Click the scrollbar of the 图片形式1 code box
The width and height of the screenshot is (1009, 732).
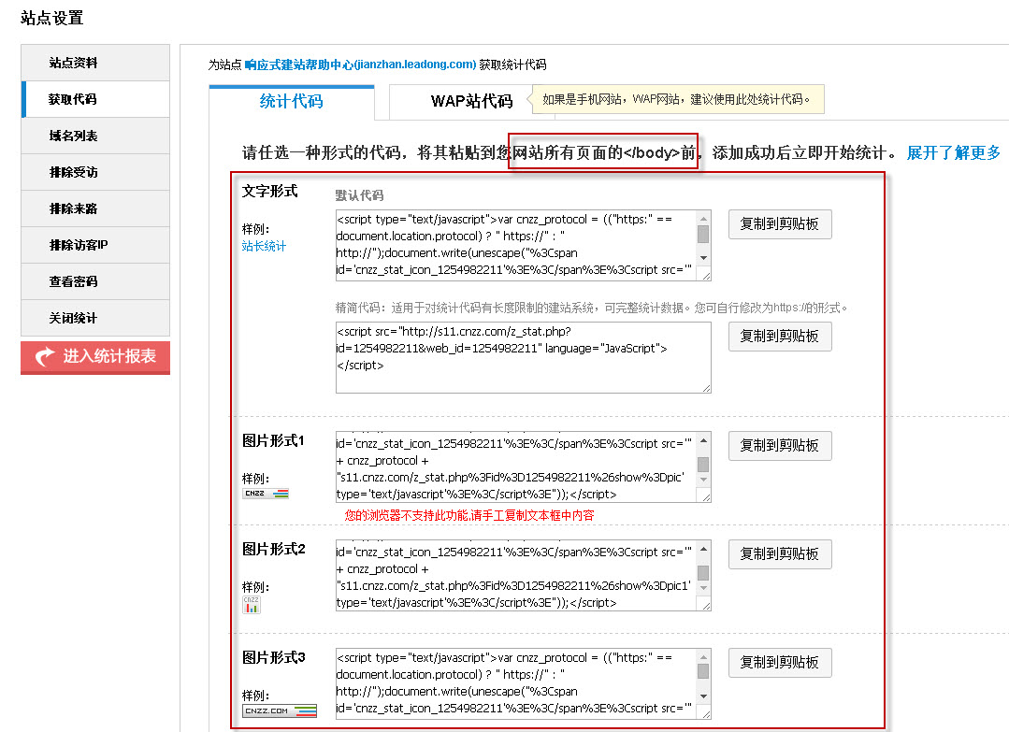(x=703, y=466)
